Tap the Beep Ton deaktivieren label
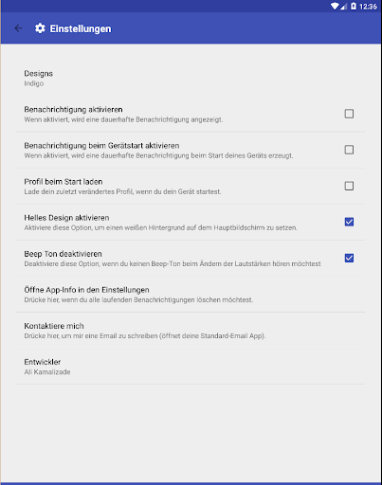 (63, 254)
